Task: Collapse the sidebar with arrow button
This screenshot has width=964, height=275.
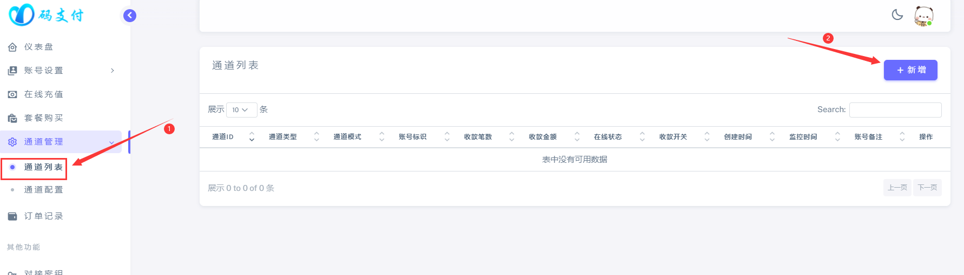Action: pyautogui.click(x=130, y=16)
